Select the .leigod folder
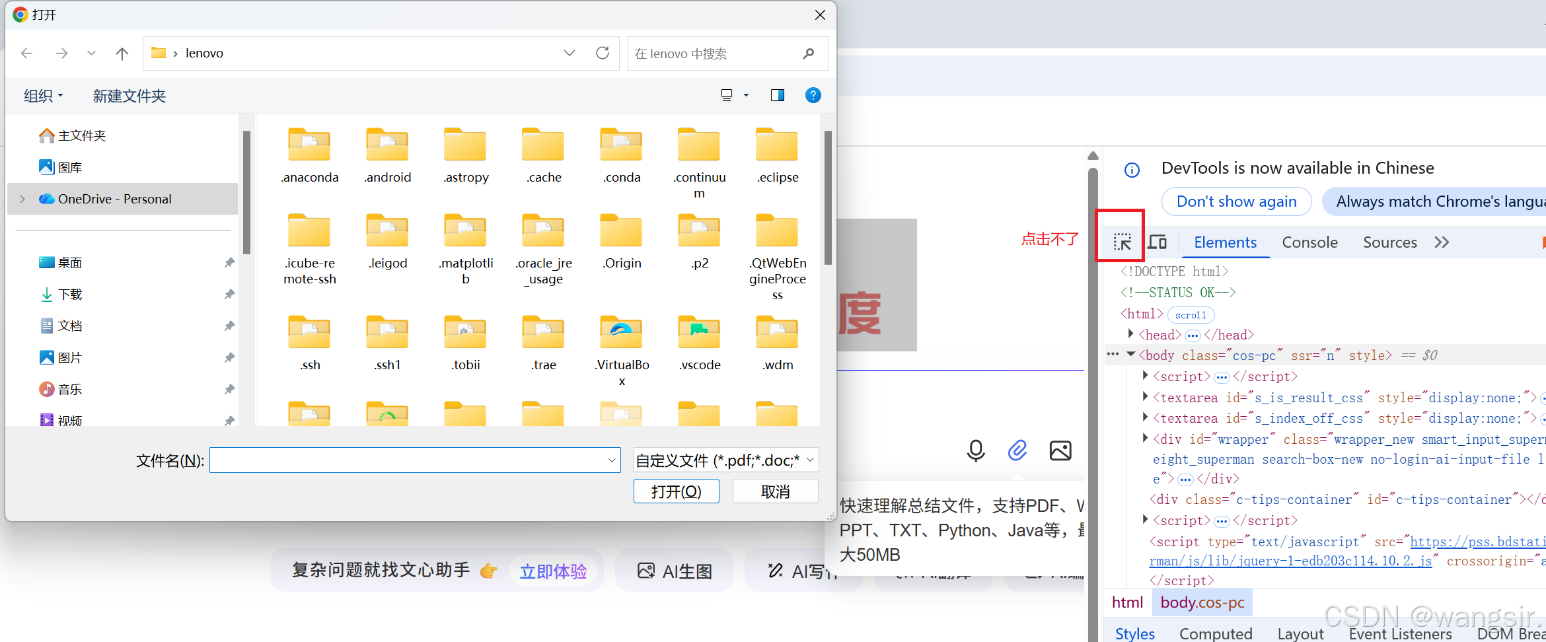The height and width of the screenshot is (642, 1546). click(388, 242)
